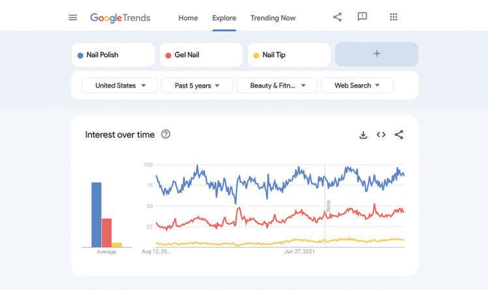Viewport: 488px width, 290px height.
Task: Open the Past 5 years dropdown
Action: pyautogui.click(x=197, y=86)
